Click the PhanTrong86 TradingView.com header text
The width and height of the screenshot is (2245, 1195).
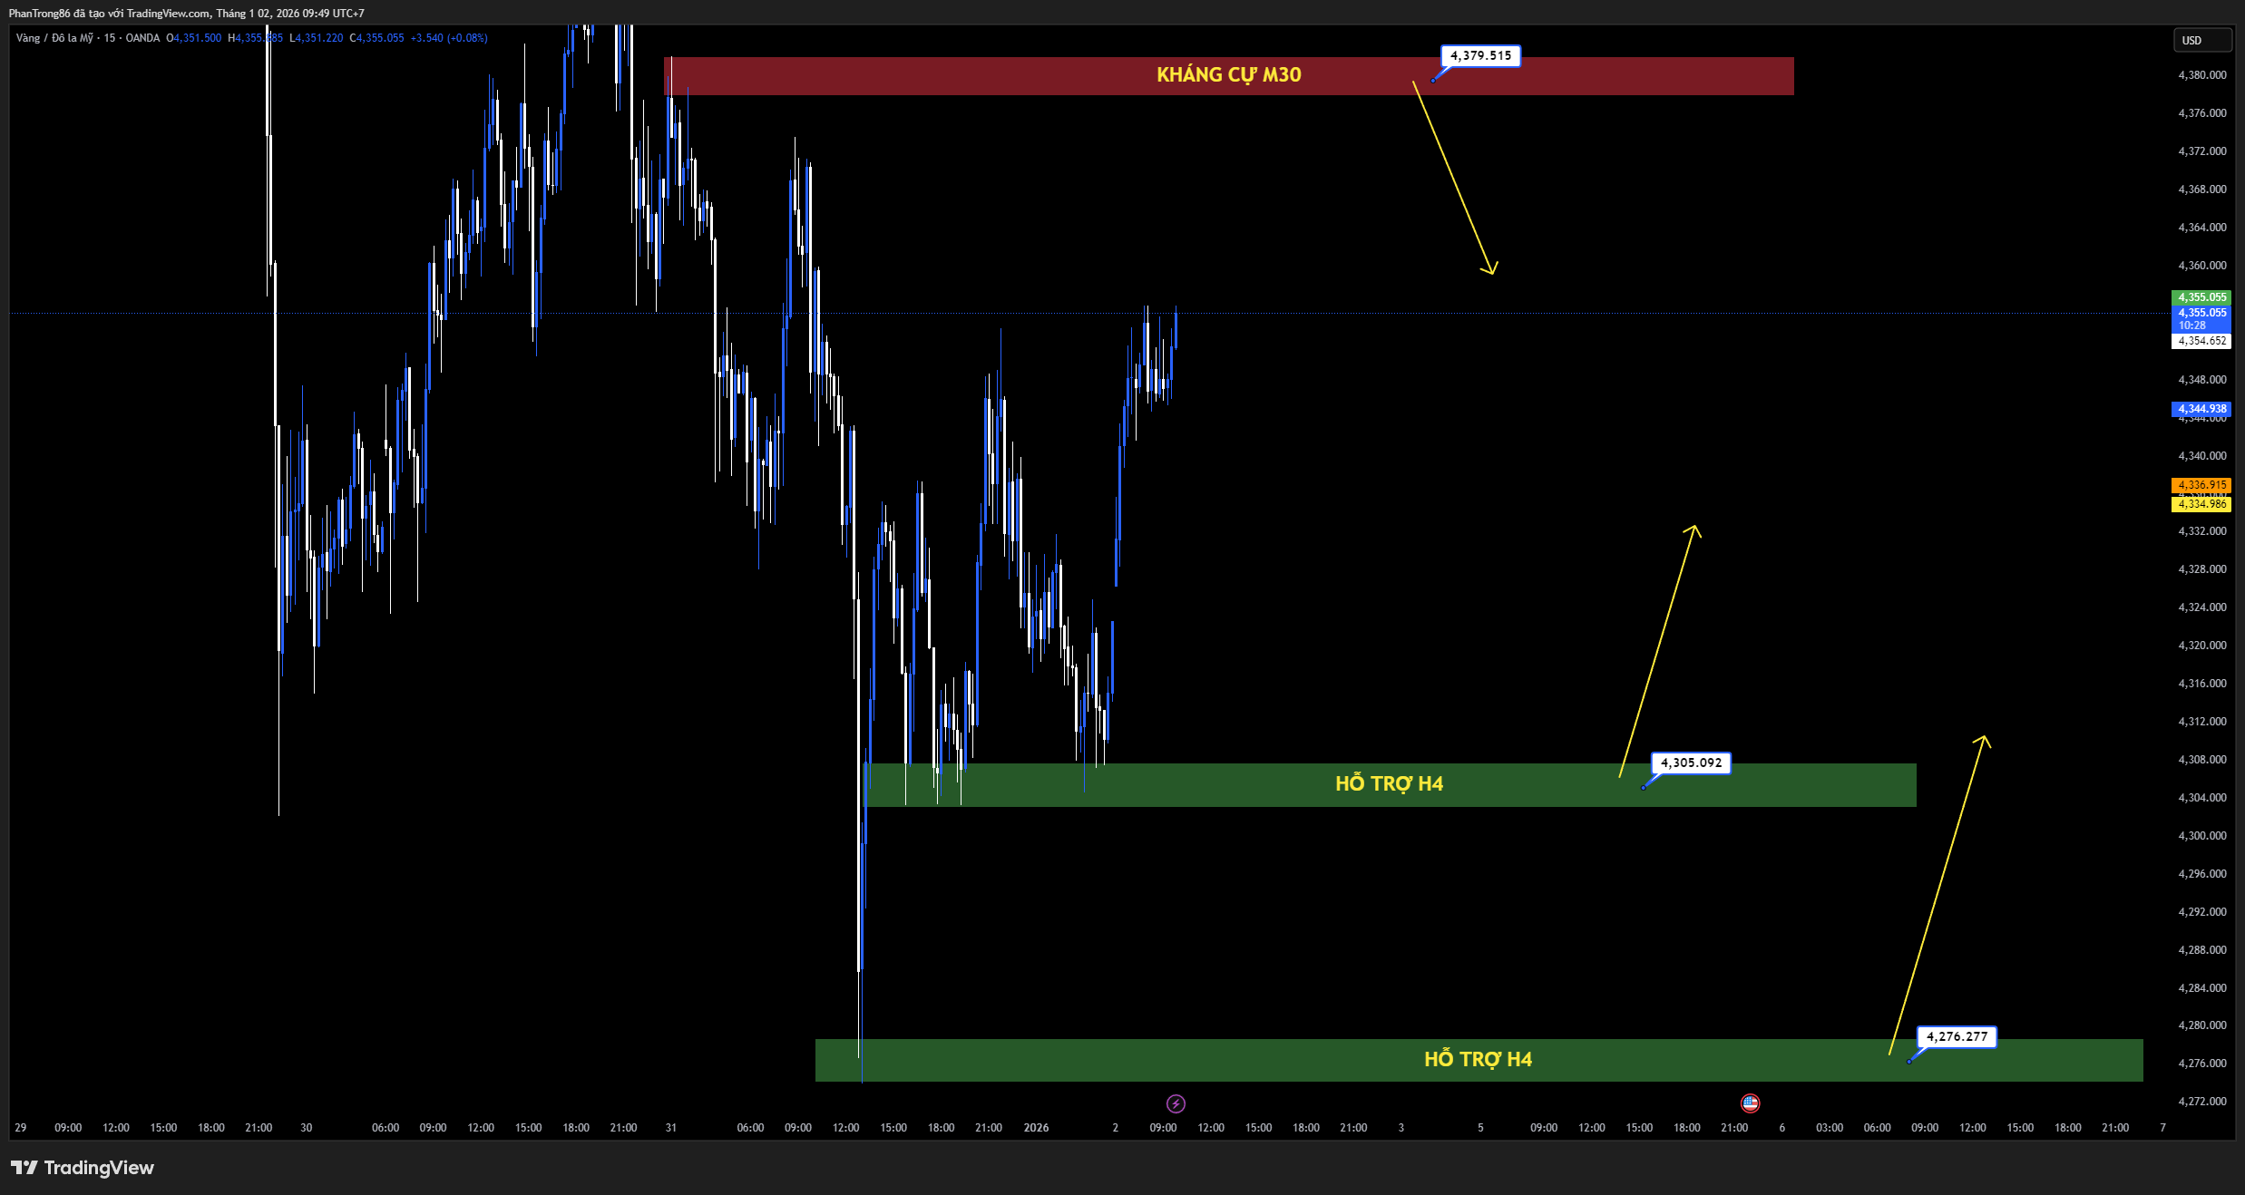point(186,14)
